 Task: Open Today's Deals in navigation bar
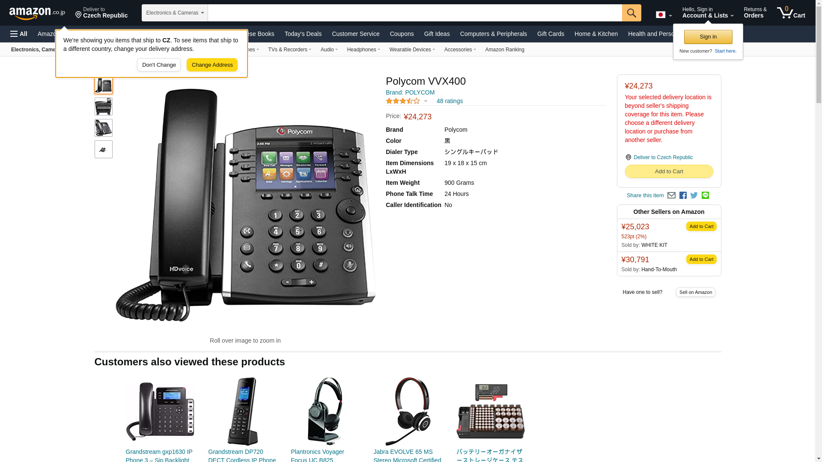303,34
